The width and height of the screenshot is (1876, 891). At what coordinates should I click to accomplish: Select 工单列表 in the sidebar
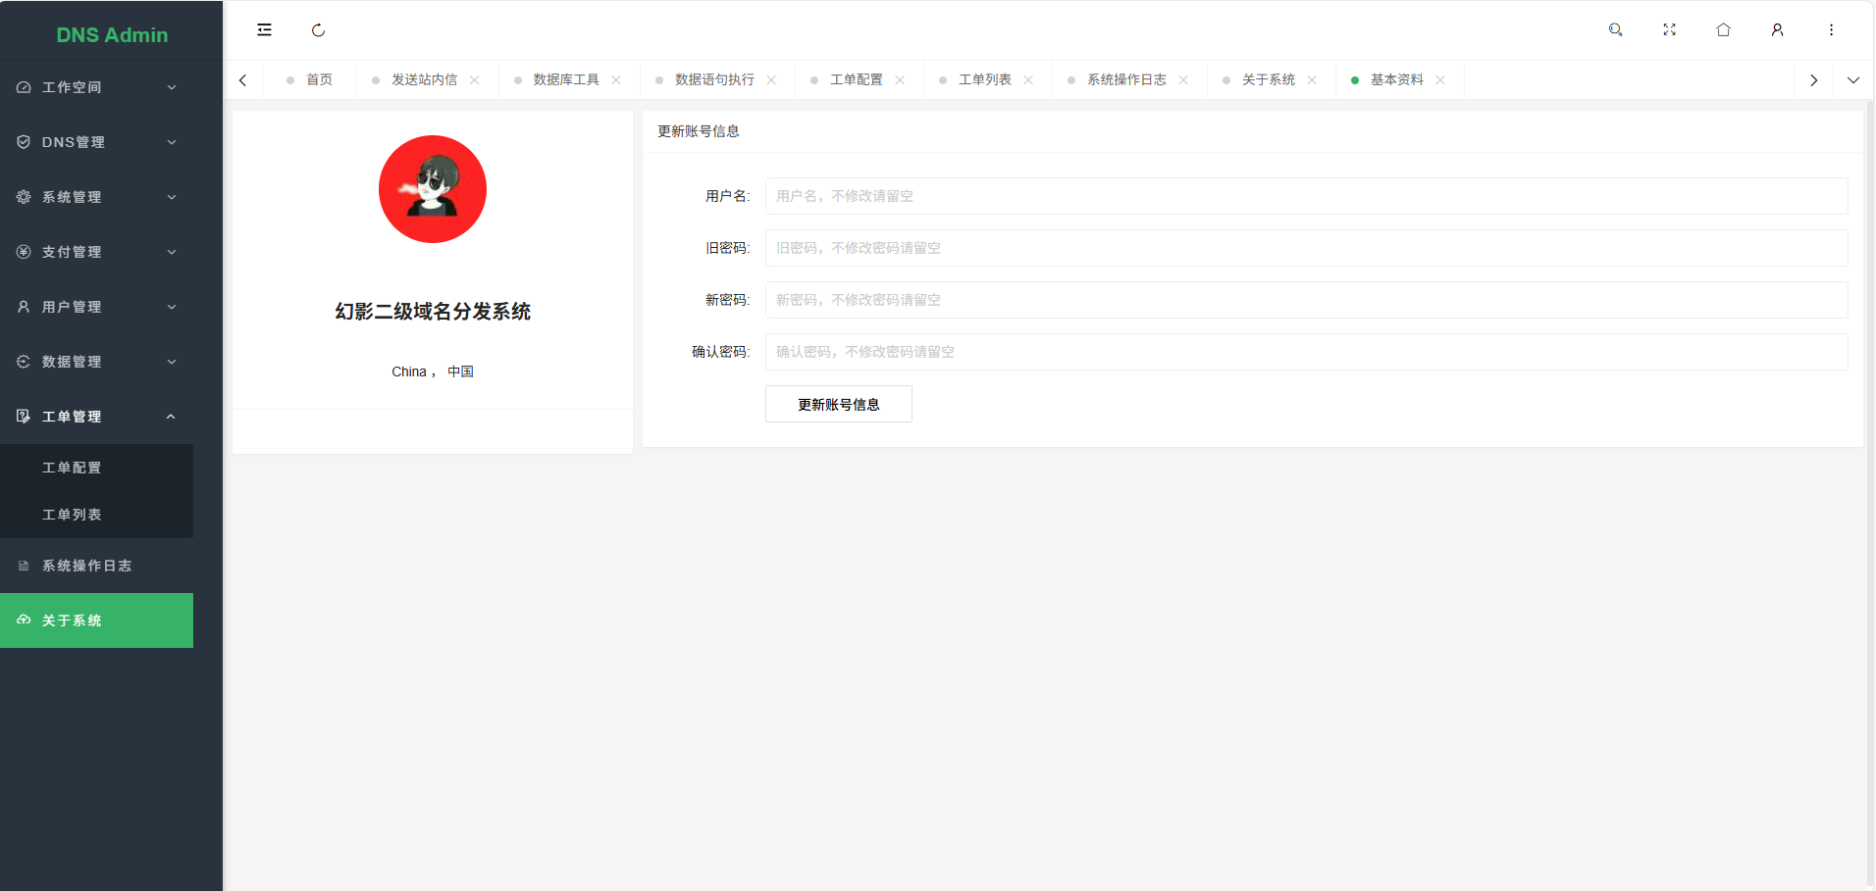72,514
